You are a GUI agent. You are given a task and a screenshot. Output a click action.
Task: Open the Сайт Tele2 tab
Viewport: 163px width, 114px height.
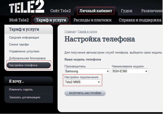pyautogui.click(x=61, y=11)
